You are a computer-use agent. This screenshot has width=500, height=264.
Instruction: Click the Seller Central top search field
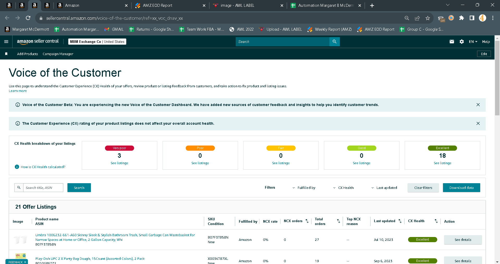(283, 42)
